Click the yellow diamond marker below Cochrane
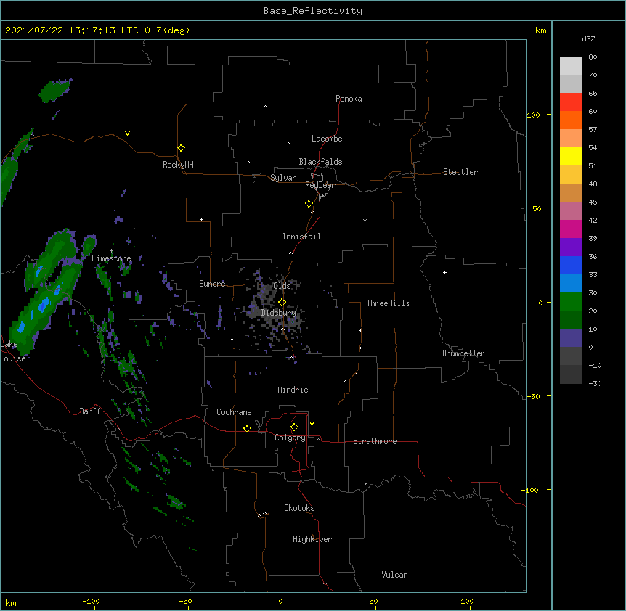 [x=247, y=428]
